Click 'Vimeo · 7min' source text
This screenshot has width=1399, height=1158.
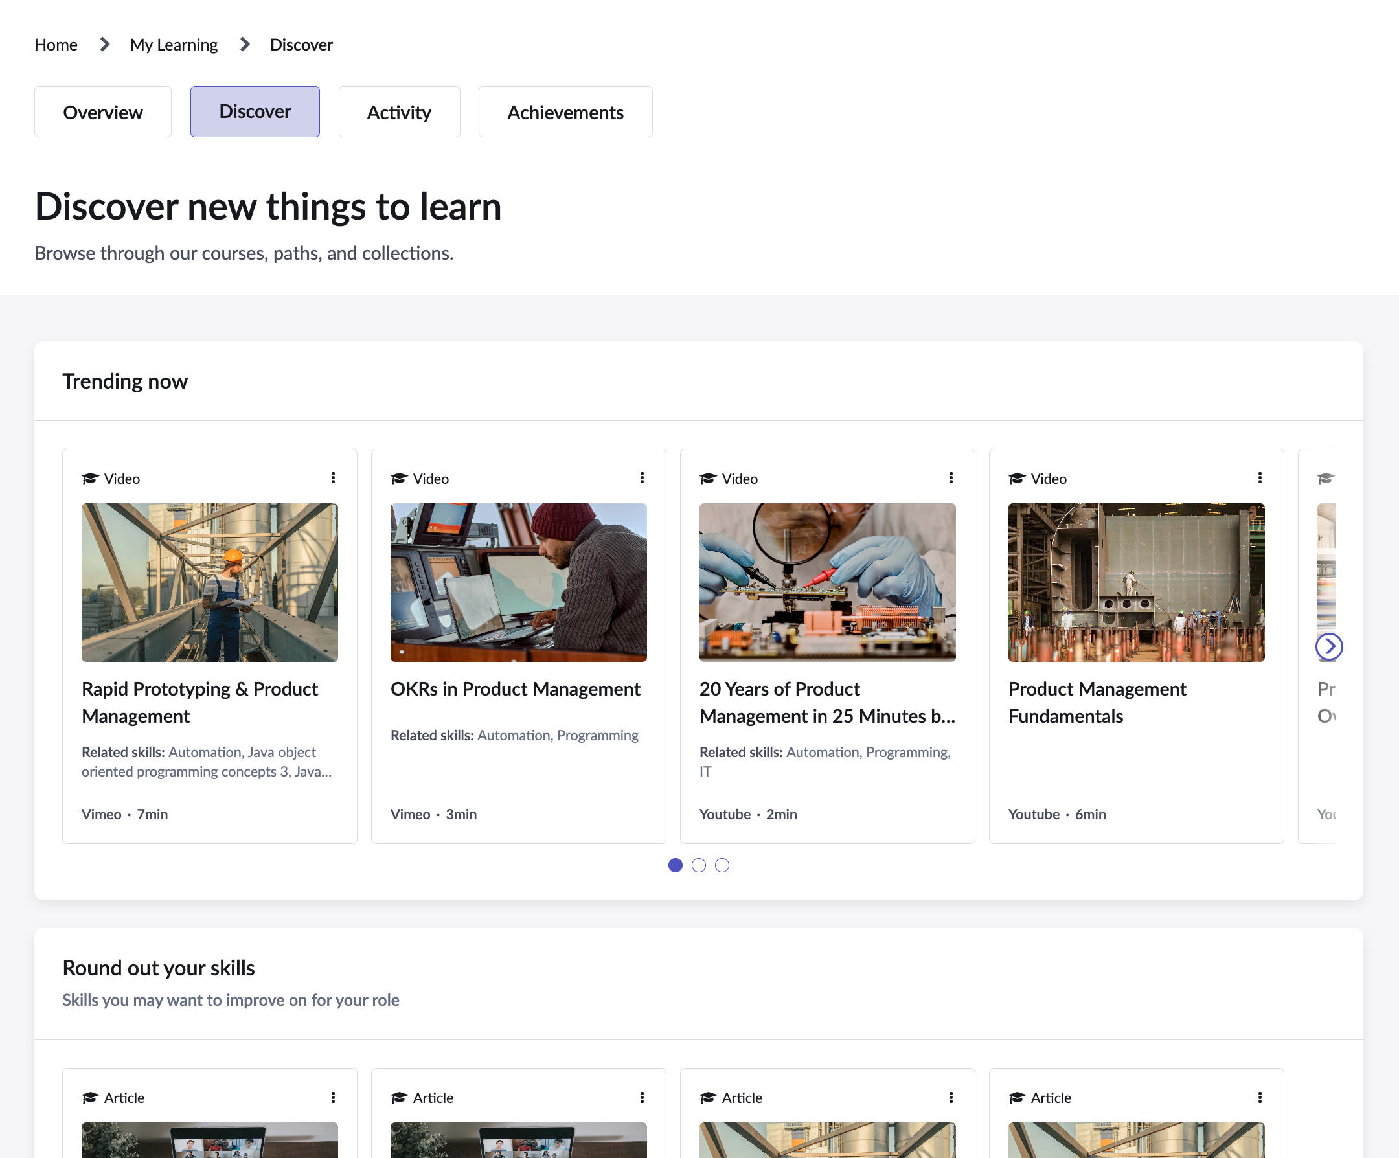pyautogui.click(x=124, y=814)
